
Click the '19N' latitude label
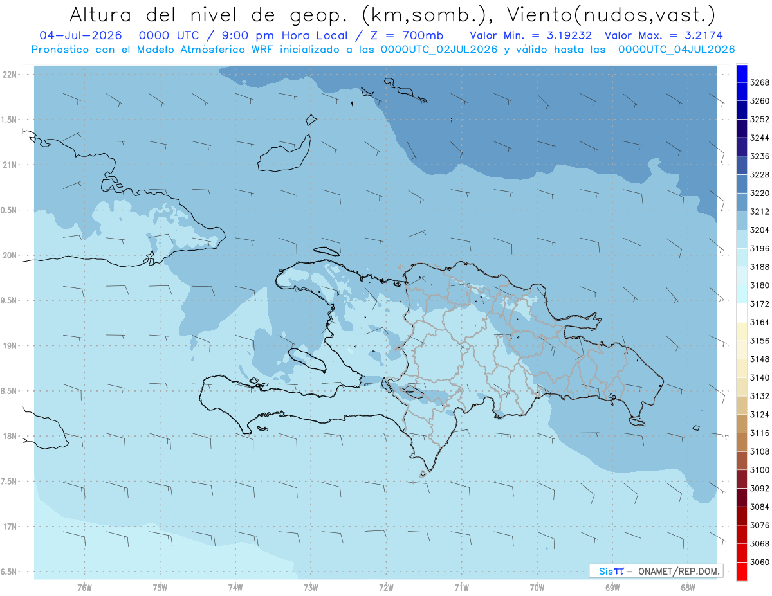coord(10,346)
